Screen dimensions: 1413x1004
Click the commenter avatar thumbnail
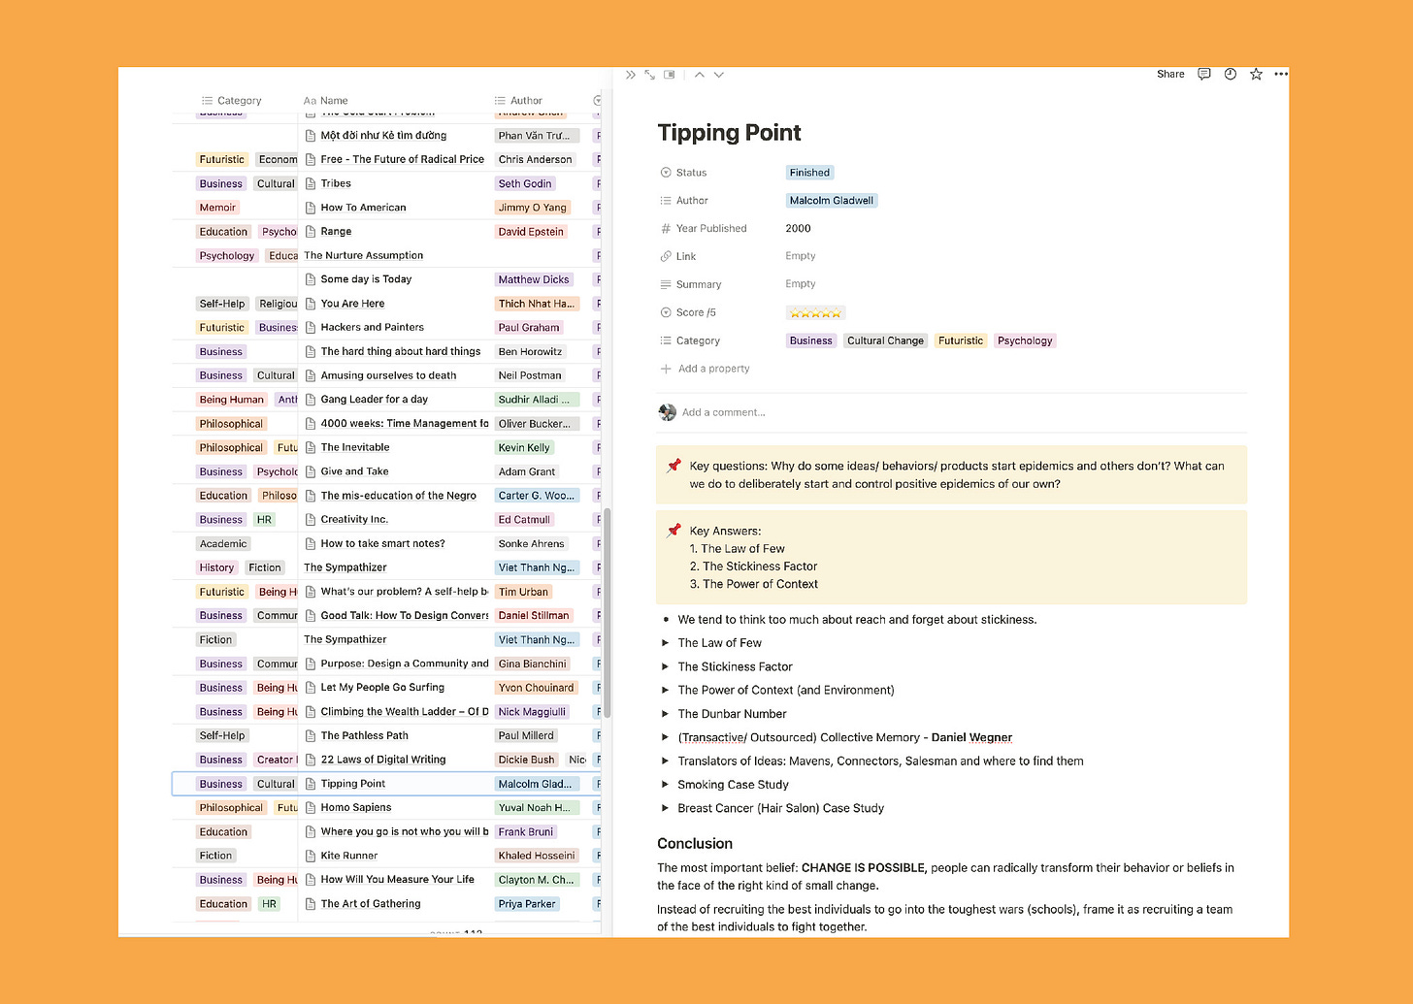[667, 412]
